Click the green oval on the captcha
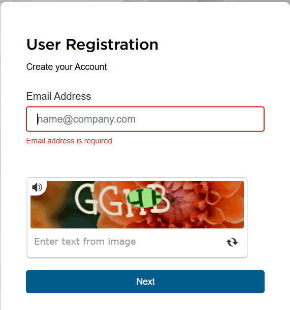 [145, 198]
